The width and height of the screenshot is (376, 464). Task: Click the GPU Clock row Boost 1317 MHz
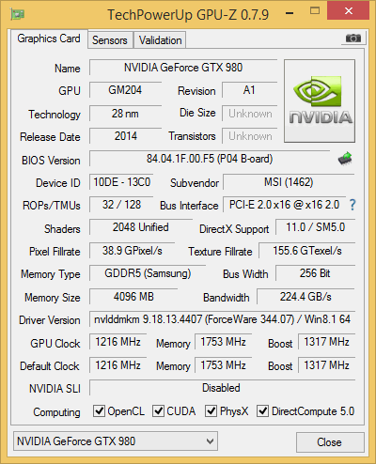(x=326, y=342)
